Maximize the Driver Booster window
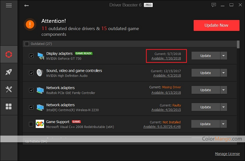 pyautogui.click(x=232, y=5)
